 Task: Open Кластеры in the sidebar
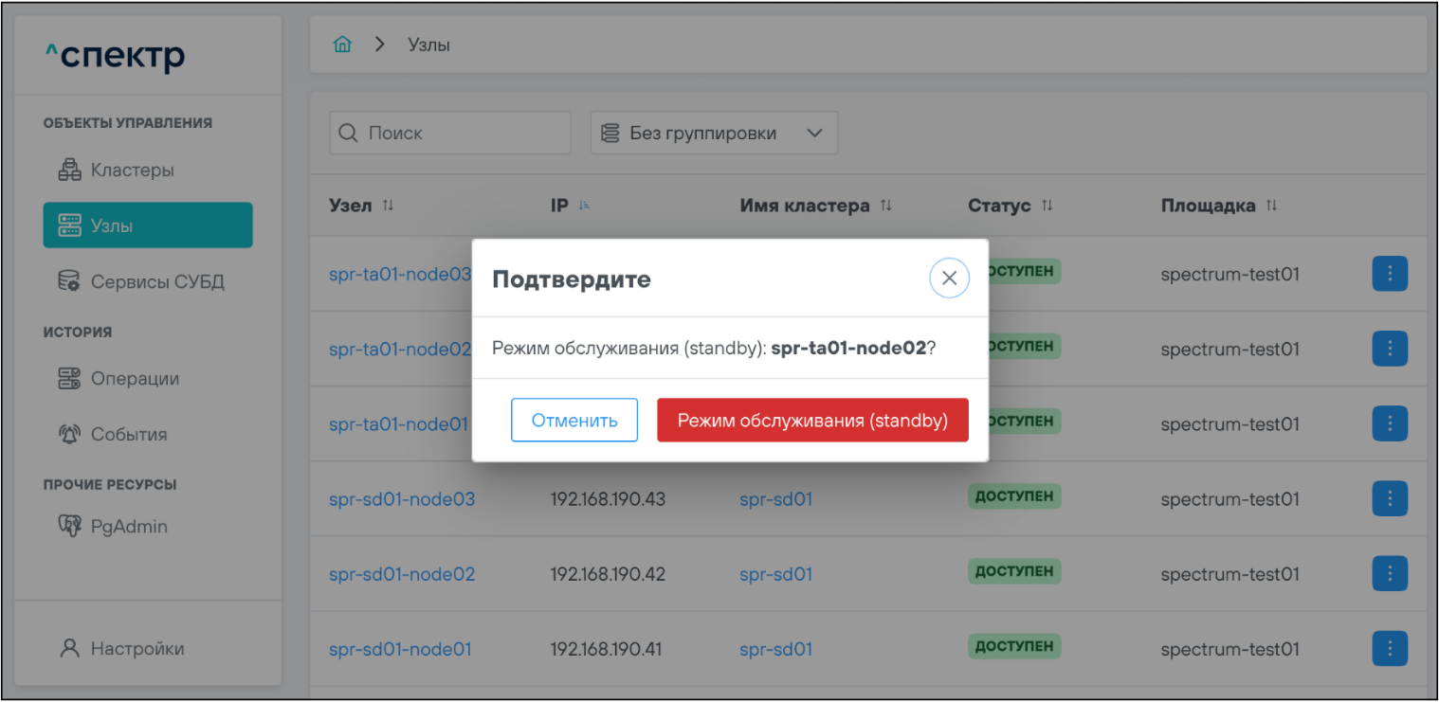point(132,171)
